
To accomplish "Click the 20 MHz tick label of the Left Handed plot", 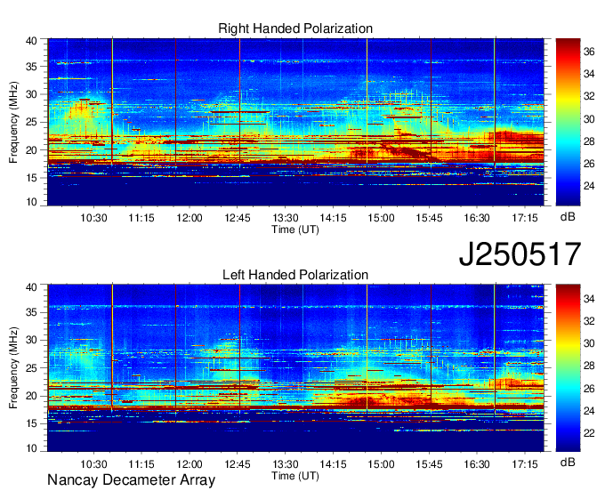I will point(31,396).
